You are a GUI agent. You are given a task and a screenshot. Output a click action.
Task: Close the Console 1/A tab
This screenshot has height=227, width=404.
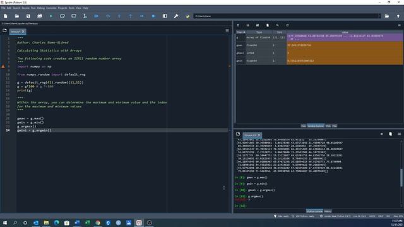tap(259, 135)
